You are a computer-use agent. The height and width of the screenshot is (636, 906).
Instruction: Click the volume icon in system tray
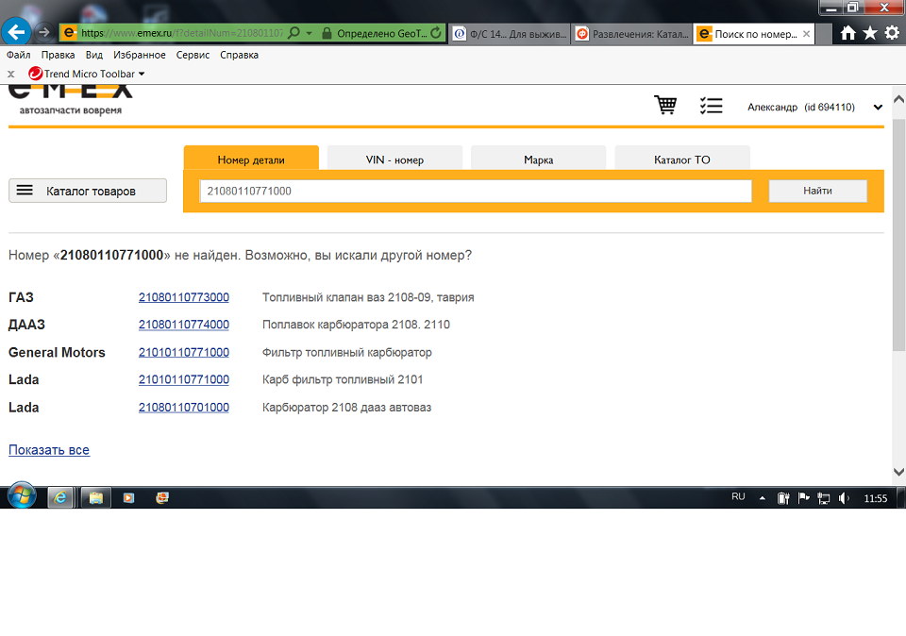[x=844, y=498]
